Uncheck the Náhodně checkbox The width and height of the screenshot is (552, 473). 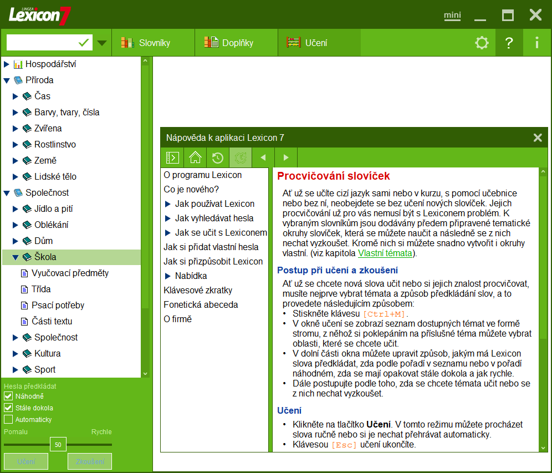click(x=8, y=396)
